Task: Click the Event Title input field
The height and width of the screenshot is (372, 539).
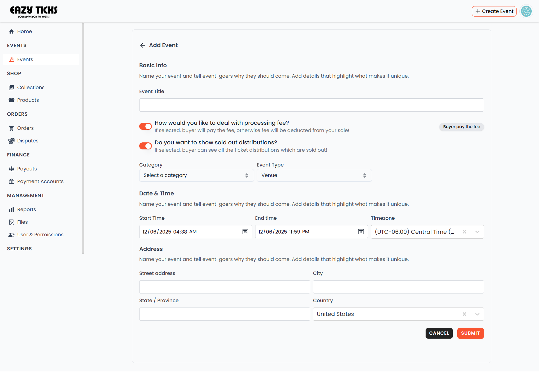Action: pos(311,105)
